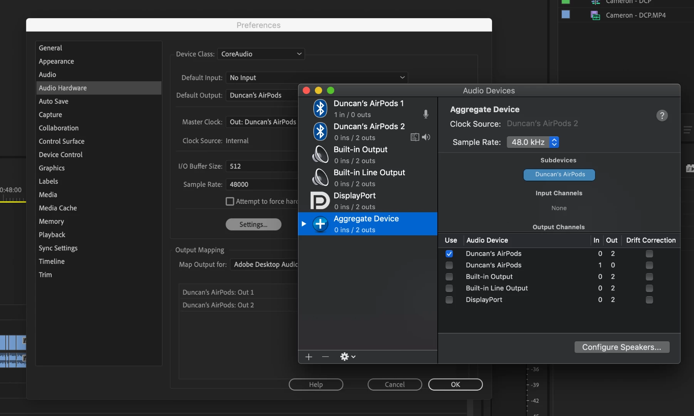Click the alert sound icon beside Duncan's AirPods 2
The image size is (694, 416).
click(415, 137)
